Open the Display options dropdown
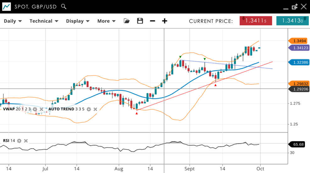Image resolution: width=310 pixels, height=173 pixels. pyautogui.click(x=78, y=21)
